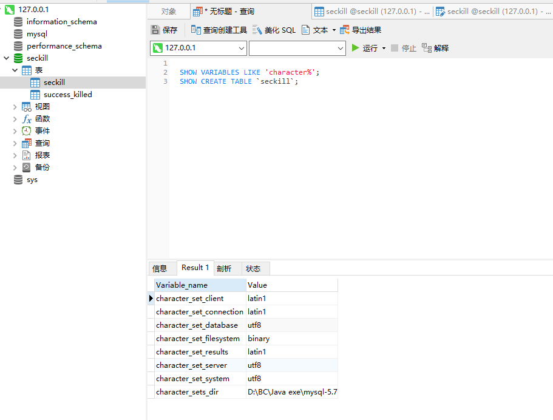Click the 文本 document icon
553x420 pixels.
coord(305,30)
